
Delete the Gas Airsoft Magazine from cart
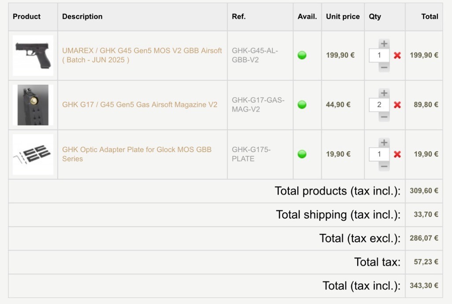click(397, 105)
